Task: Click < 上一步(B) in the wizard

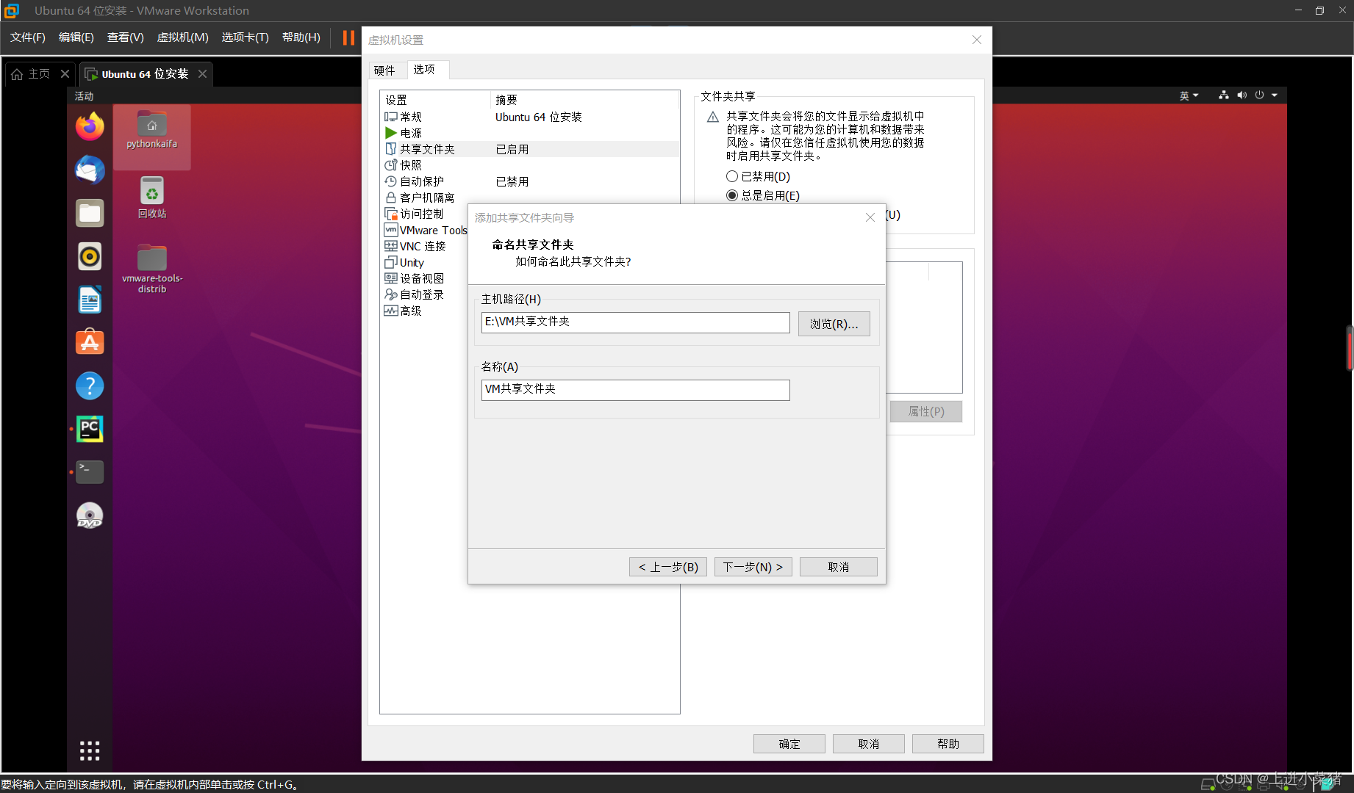Action: [668, 567]
